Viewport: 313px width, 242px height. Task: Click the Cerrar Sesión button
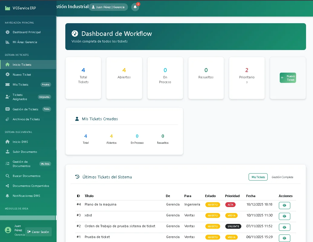point(38,231)
